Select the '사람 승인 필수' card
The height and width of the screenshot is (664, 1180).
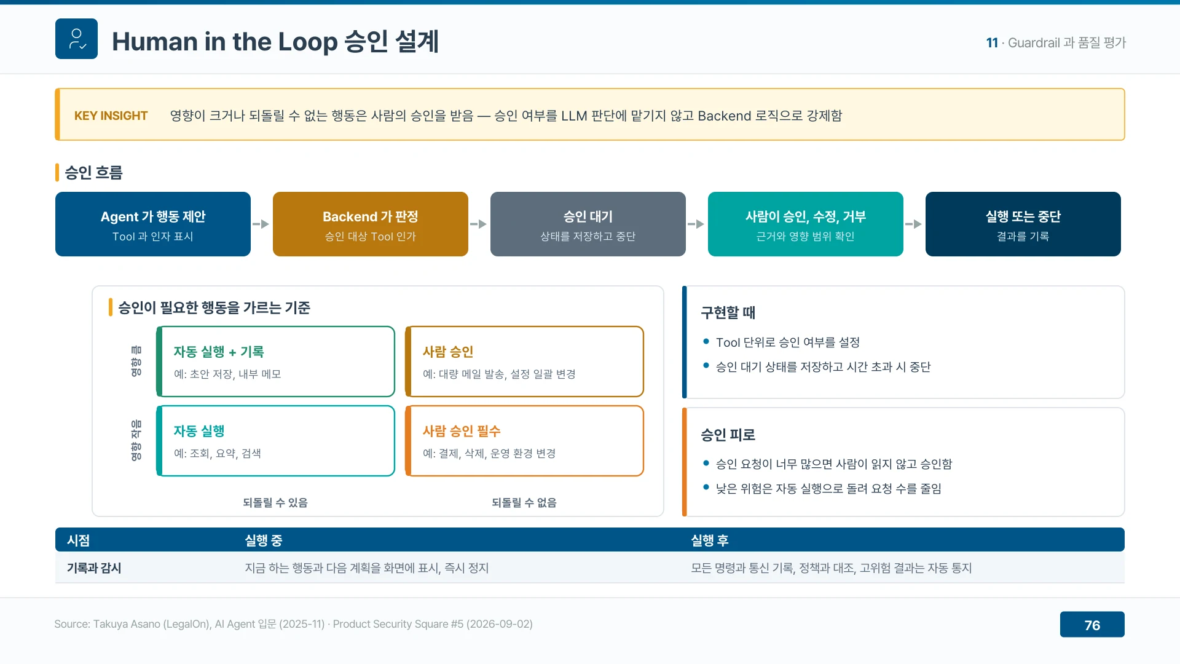pyautogui.click(x=524, y=441)
